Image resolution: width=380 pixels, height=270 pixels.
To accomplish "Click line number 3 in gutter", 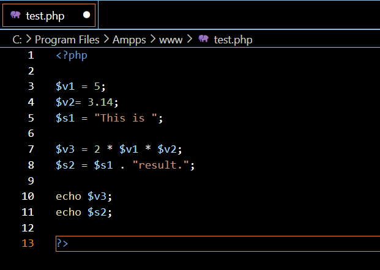I will point(31,86).
